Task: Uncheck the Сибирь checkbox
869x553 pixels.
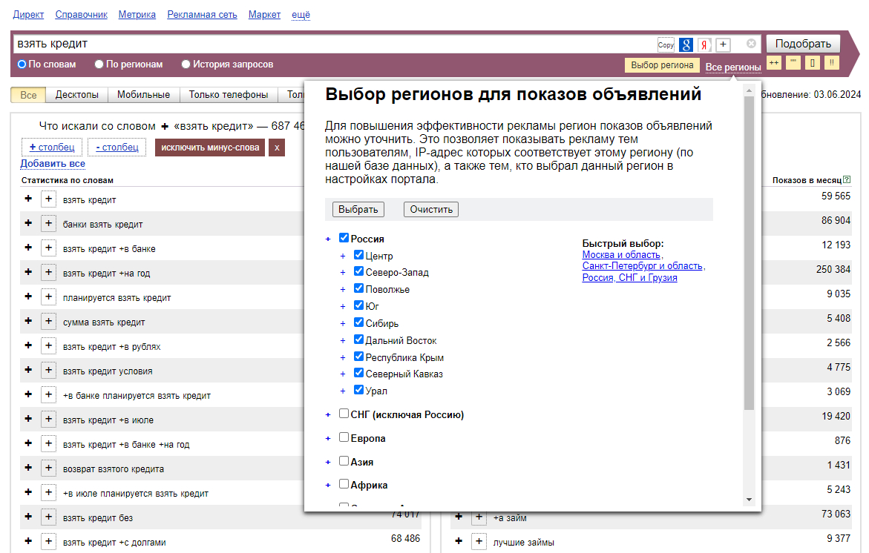Action: click(x=358, y=322)
